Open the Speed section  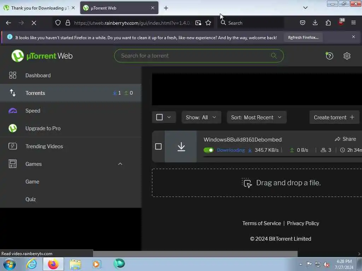[71, 110]
